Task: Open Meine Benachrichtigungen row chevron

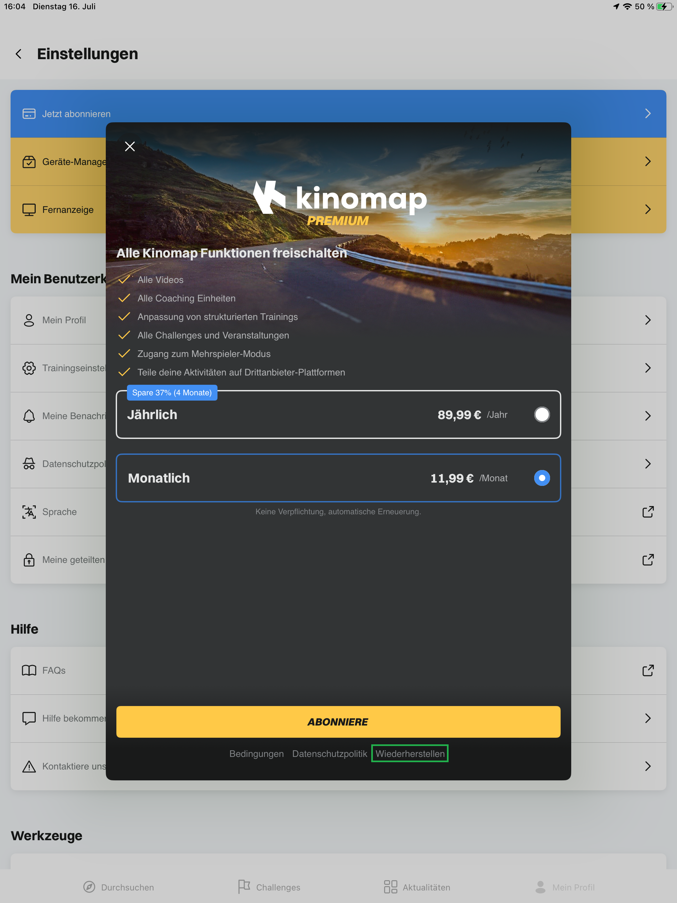Action: (x=648, y=416)
